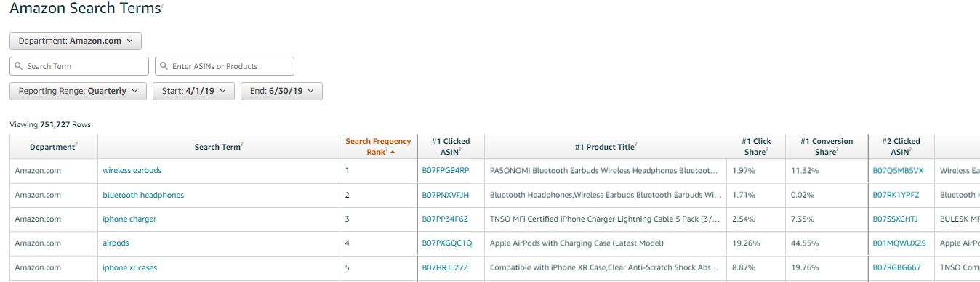Open the Start date 4/1/19 dropdown
The width and height of the screenshot is (980, 282).
tap(193, 91)
